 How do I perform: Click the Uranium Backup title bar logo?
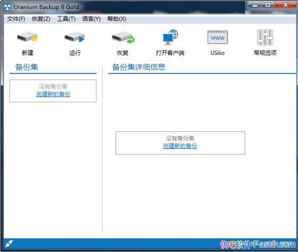[x=7, y=7]
